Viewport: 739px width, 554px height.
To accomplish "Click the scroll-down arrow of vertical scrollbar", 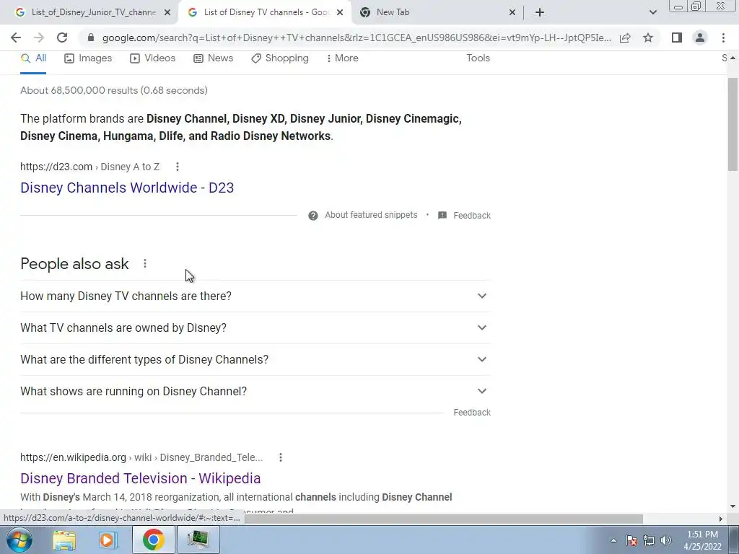I will click(x=733, y=506).
